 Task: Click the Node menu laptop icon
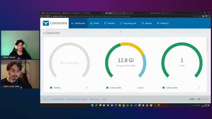(x=91, y=23)
